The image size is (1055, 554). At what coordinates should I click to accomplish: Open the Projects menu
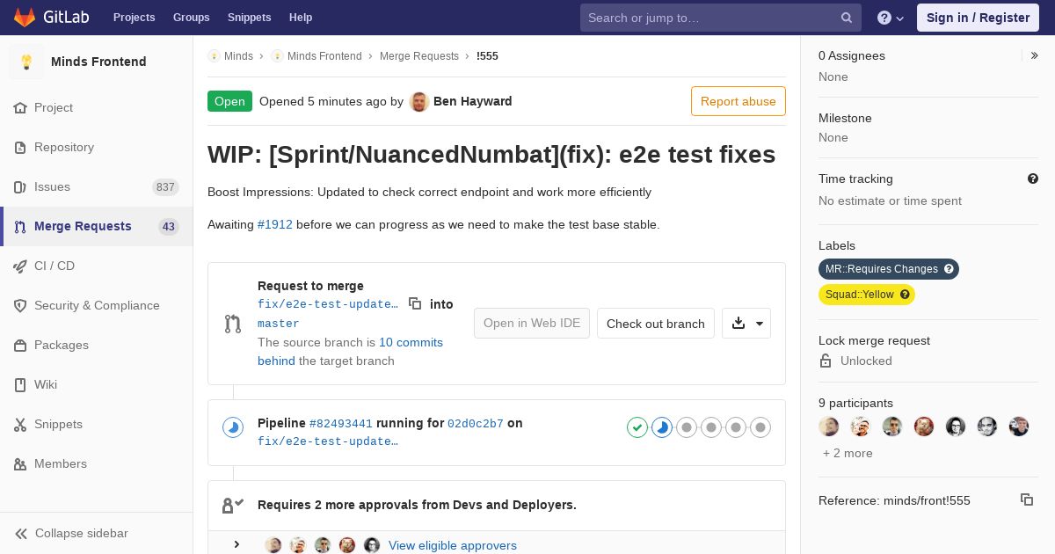(135, 18)
